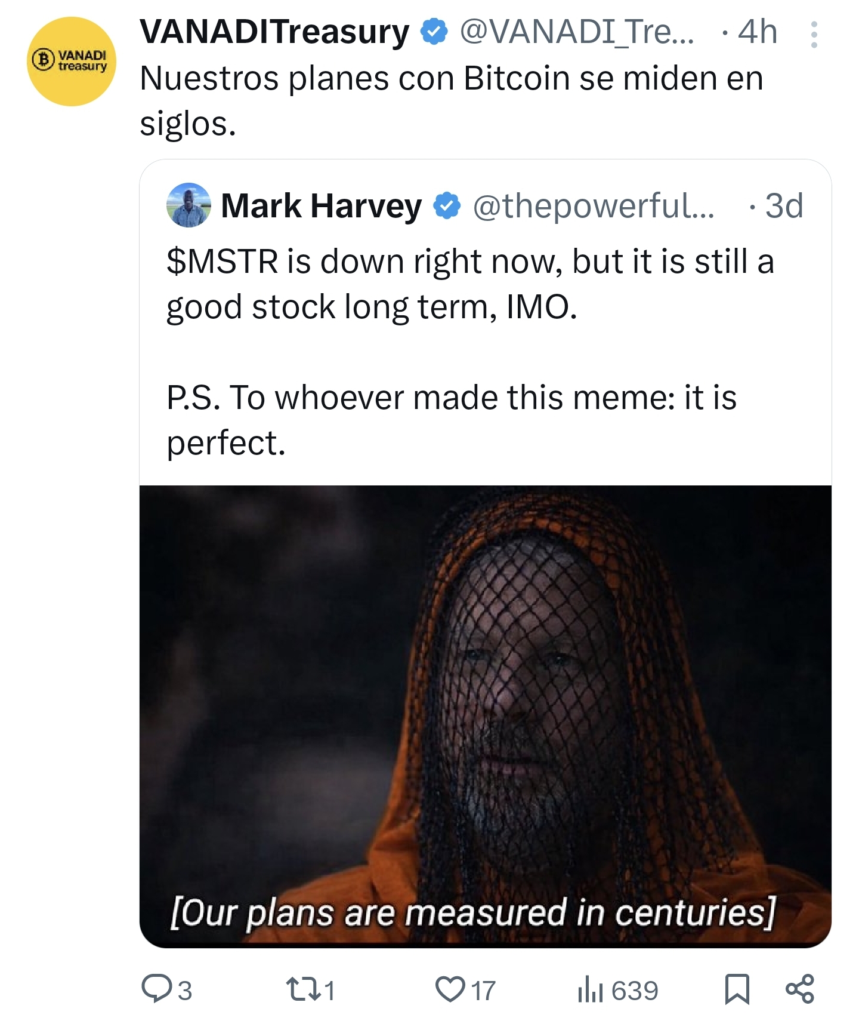Open Mark Harvey display name

(x=321, y=206)
